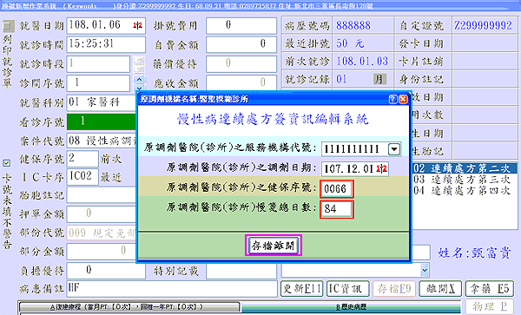Select 03 連續處方第三次 list item

point(462,180)
